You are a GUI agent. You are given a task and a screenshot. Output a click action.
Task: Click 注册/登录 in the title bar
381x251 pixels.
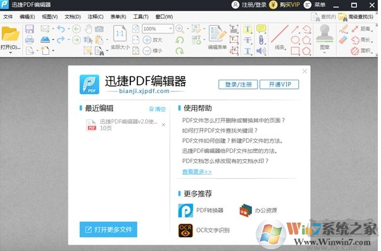(249, 5)
